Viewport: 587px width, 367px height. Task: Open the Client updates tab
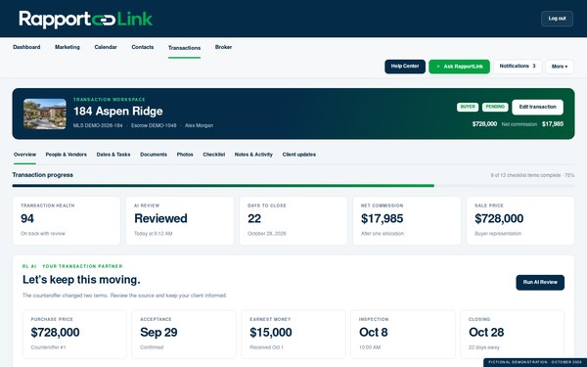(298, 155)
